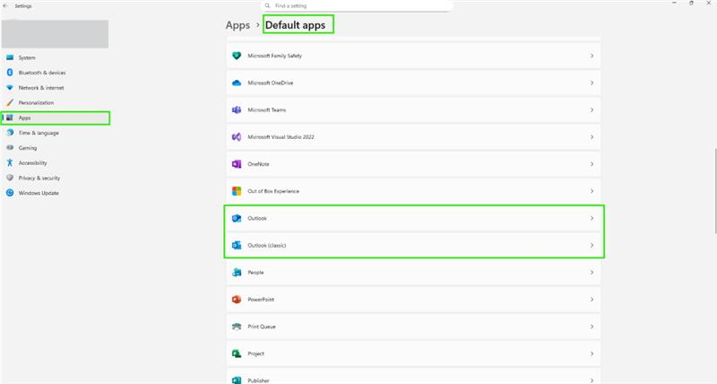The height and width of the screenshot is (384, 717).
Task: Click the Gaming controller icon
Action: point(10,148)
